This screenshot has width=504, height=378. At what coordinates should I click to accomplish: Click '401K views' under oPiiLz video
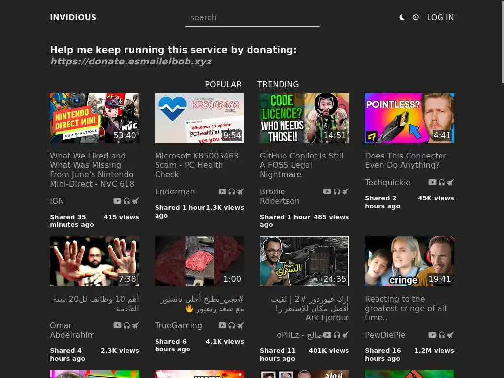click(329, 350)
